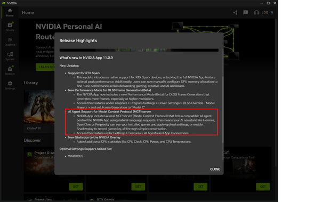This screenshot has height=202, width=323.
Task: Close the Release Highlights dialog
Action: point(215,169)
